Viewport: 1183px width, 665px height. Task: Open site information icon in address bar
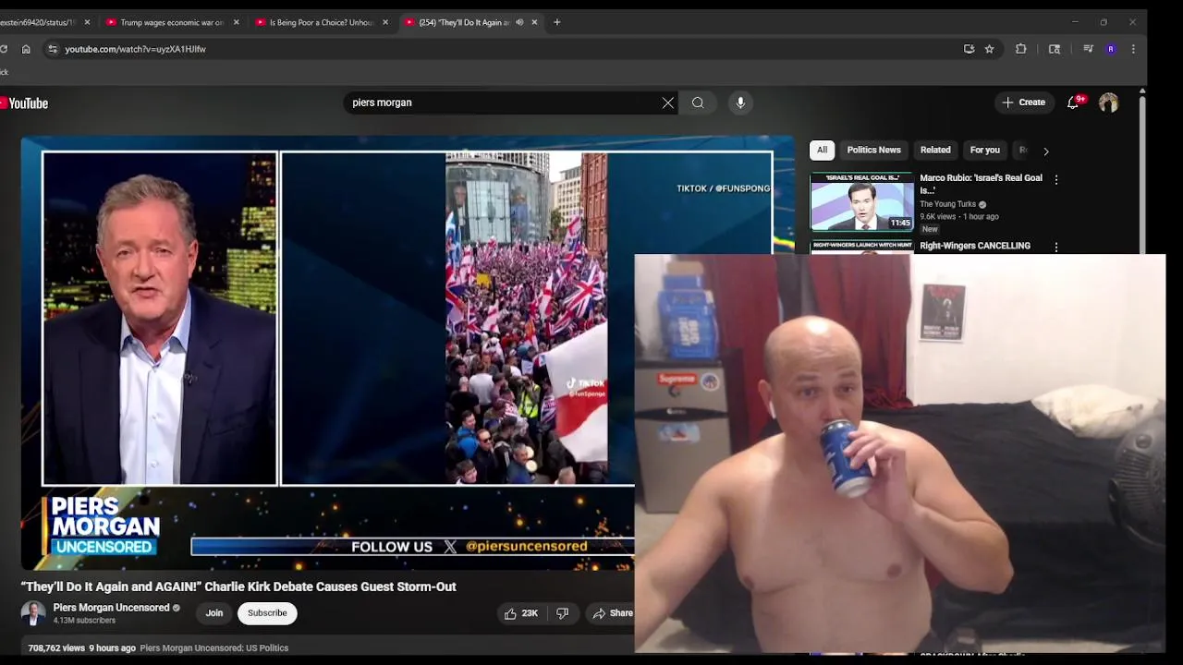coord(53,49)
